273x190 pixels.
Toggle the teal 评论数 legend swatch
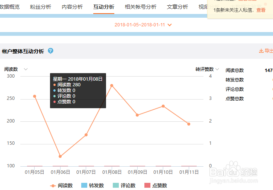tap(116, 185)
